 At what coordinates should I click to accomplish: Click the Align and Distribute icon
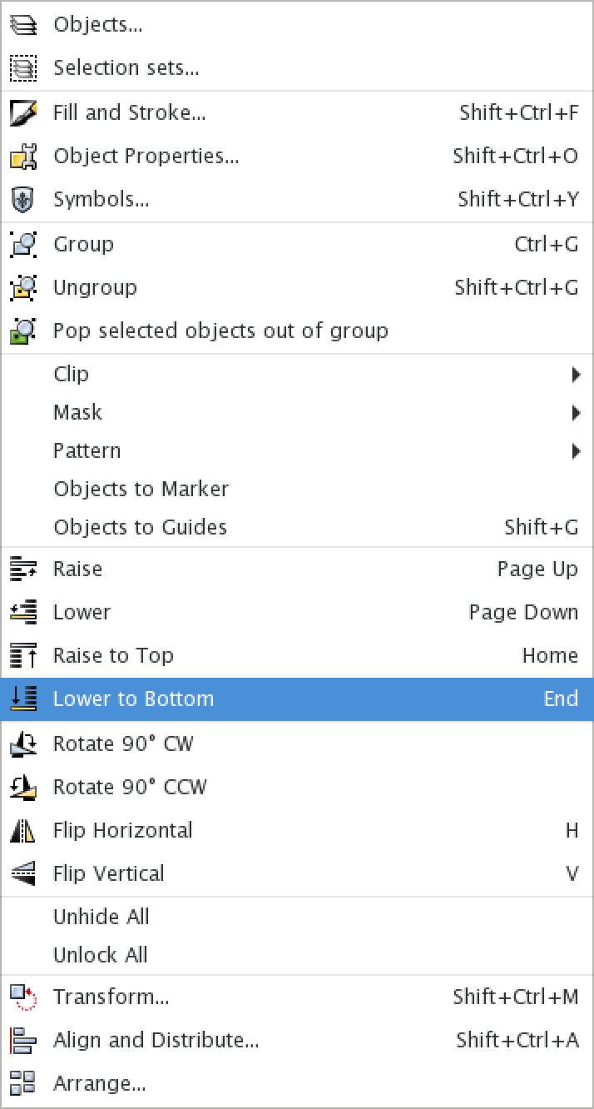click(22, 1040)
